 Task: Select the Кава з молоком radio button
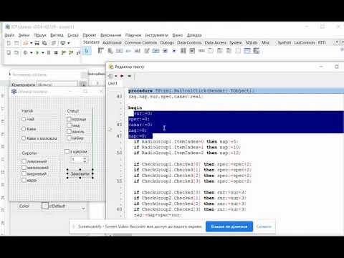(x=24, y=138)
